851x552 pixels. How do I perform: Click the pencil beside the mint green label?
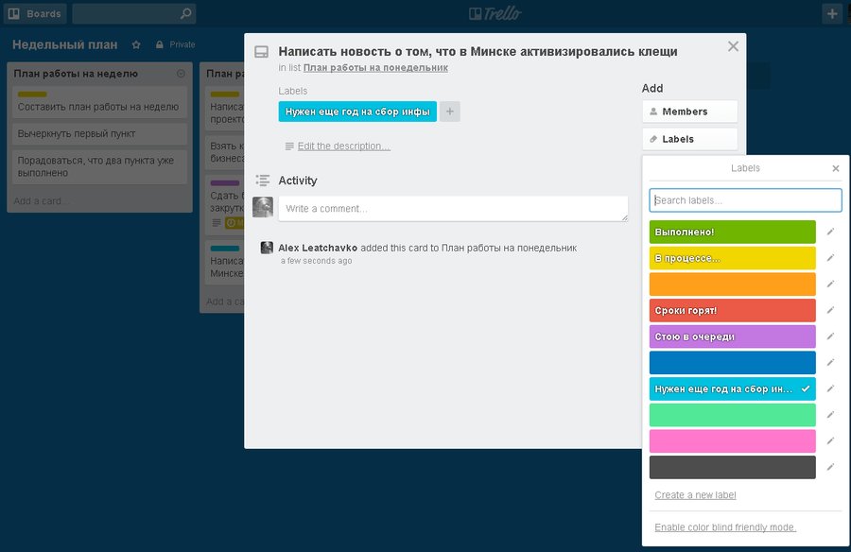[x=830, y=415]
